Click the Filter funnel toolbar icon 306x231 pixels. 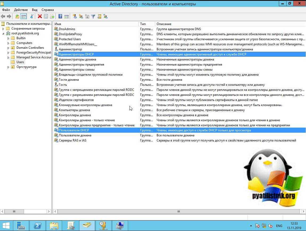[93, 17]
